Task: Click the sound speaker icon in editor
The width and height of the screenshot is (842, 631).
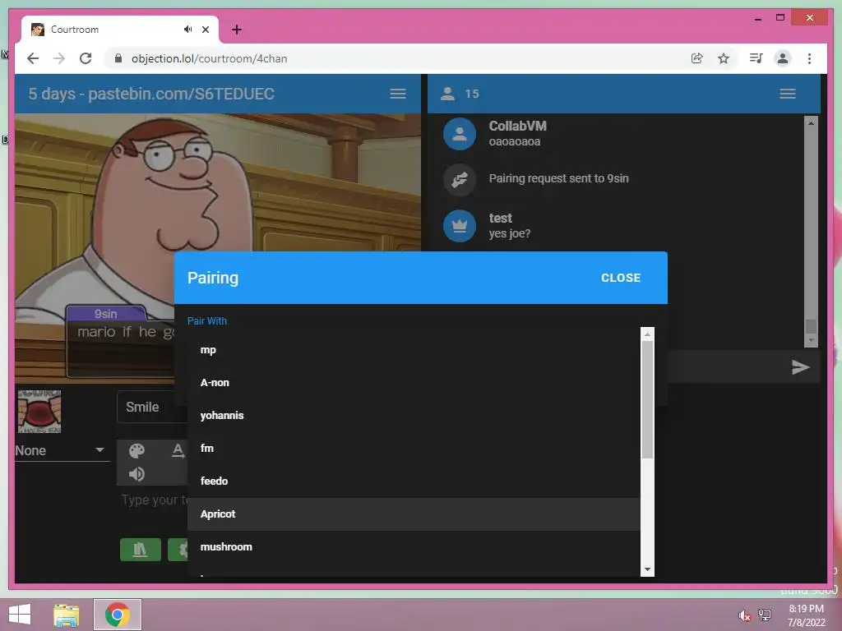Action: click(x=136, y=474)
